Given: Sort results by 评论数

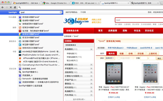Looking at the screenshot, I should (x=141, y=54).
